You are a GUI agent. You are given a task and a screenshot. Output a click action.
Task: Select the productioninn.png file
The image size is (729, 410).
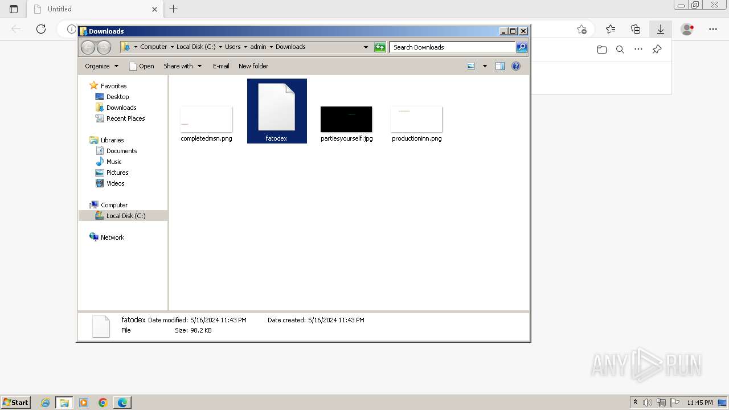click(x=416, y=124)
